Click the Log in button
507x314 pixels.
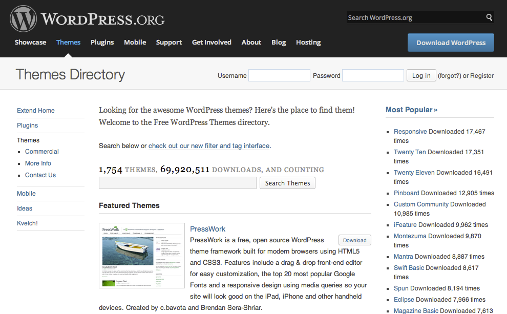421,75
